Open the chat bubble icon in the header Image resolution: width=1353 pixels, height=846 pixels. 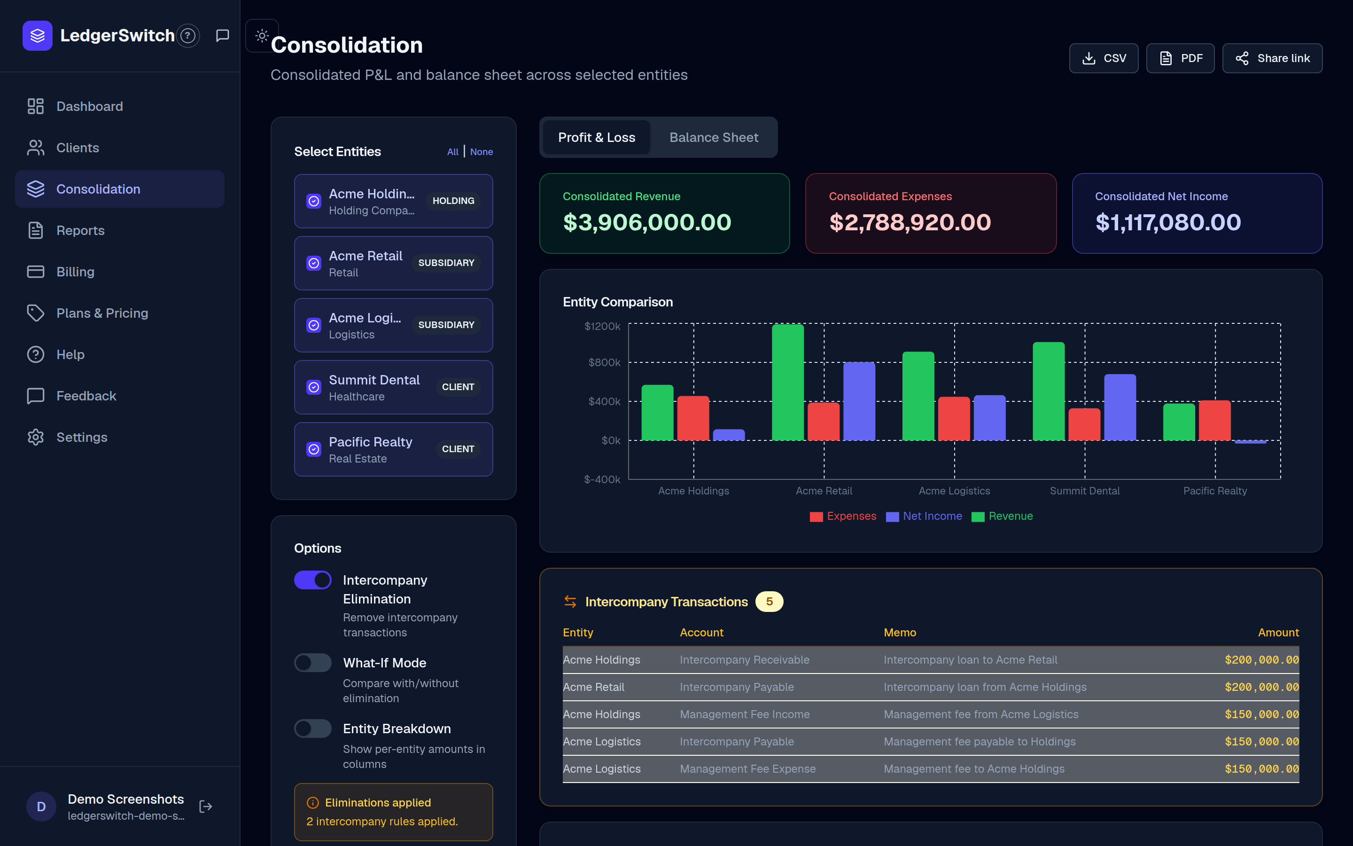pyautogui.click(x=223, y=36)
